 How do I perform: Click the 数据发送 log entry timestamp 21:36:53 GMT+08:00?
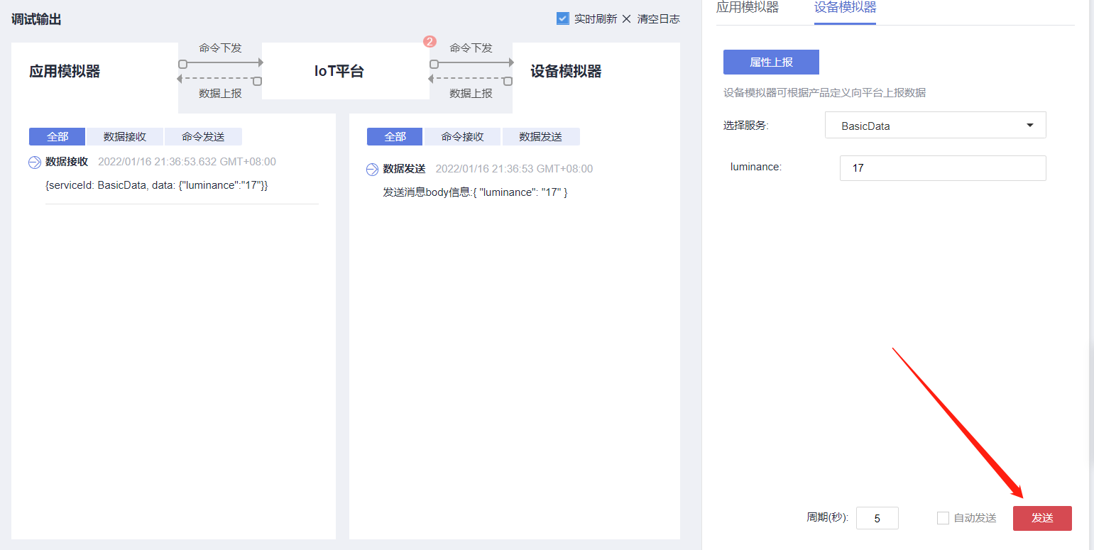point(514,169)
